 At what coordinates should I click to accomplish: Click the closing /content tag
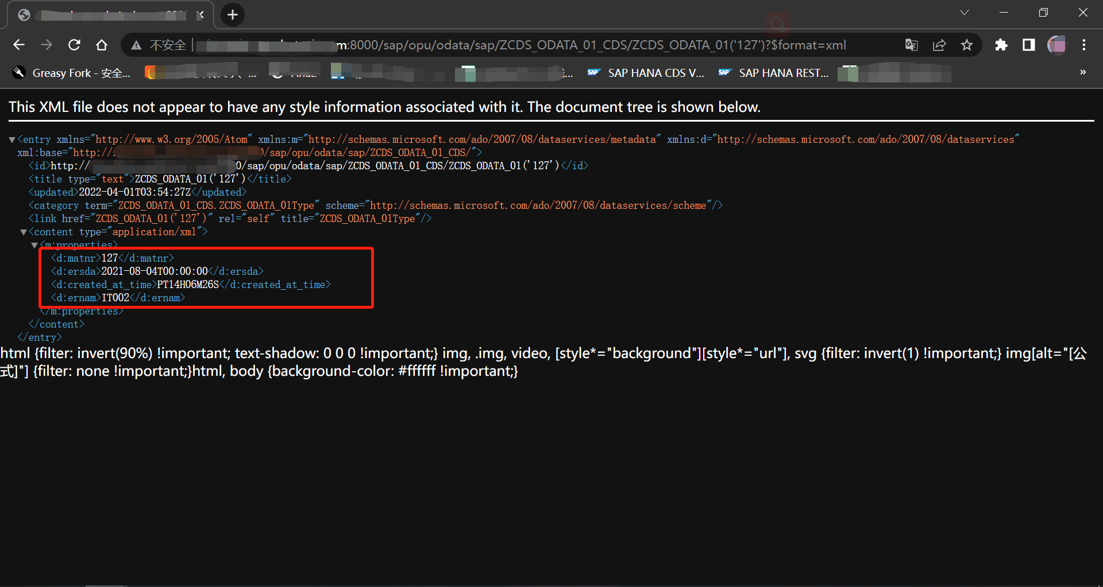click(x=56, y=324)
